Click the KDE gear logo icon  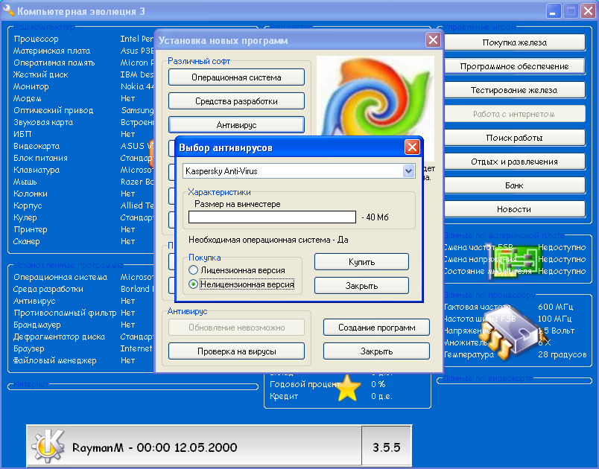(48, 445)
